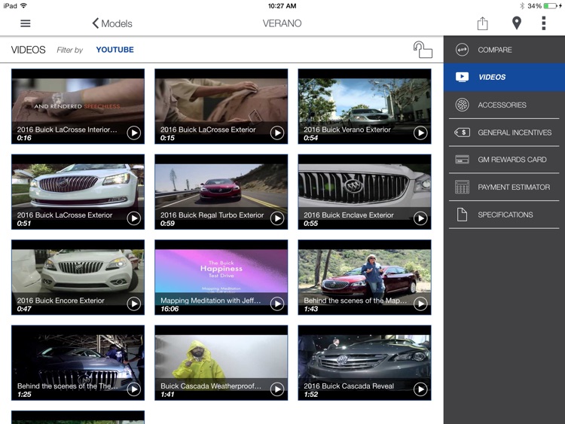Play the 0:15 LaCrosse Exterior video
Image resolution: width=565 pixels, height=424 pixels.
tap(277, 133)
